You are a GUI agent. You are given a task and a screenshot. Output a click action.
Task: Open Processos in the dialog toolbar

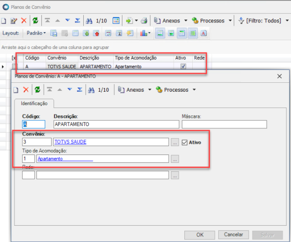(x=172, y=90)
